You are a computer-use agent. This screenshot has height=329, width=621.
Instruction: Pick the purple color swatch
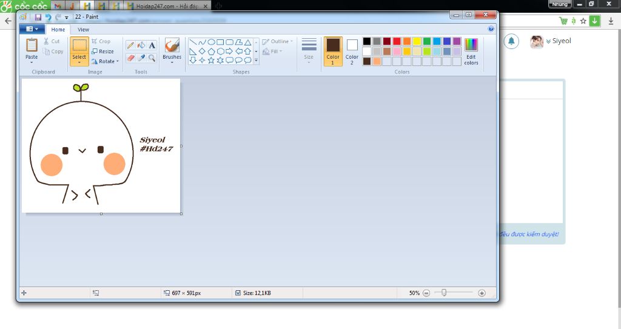click(x=457, y=41)
